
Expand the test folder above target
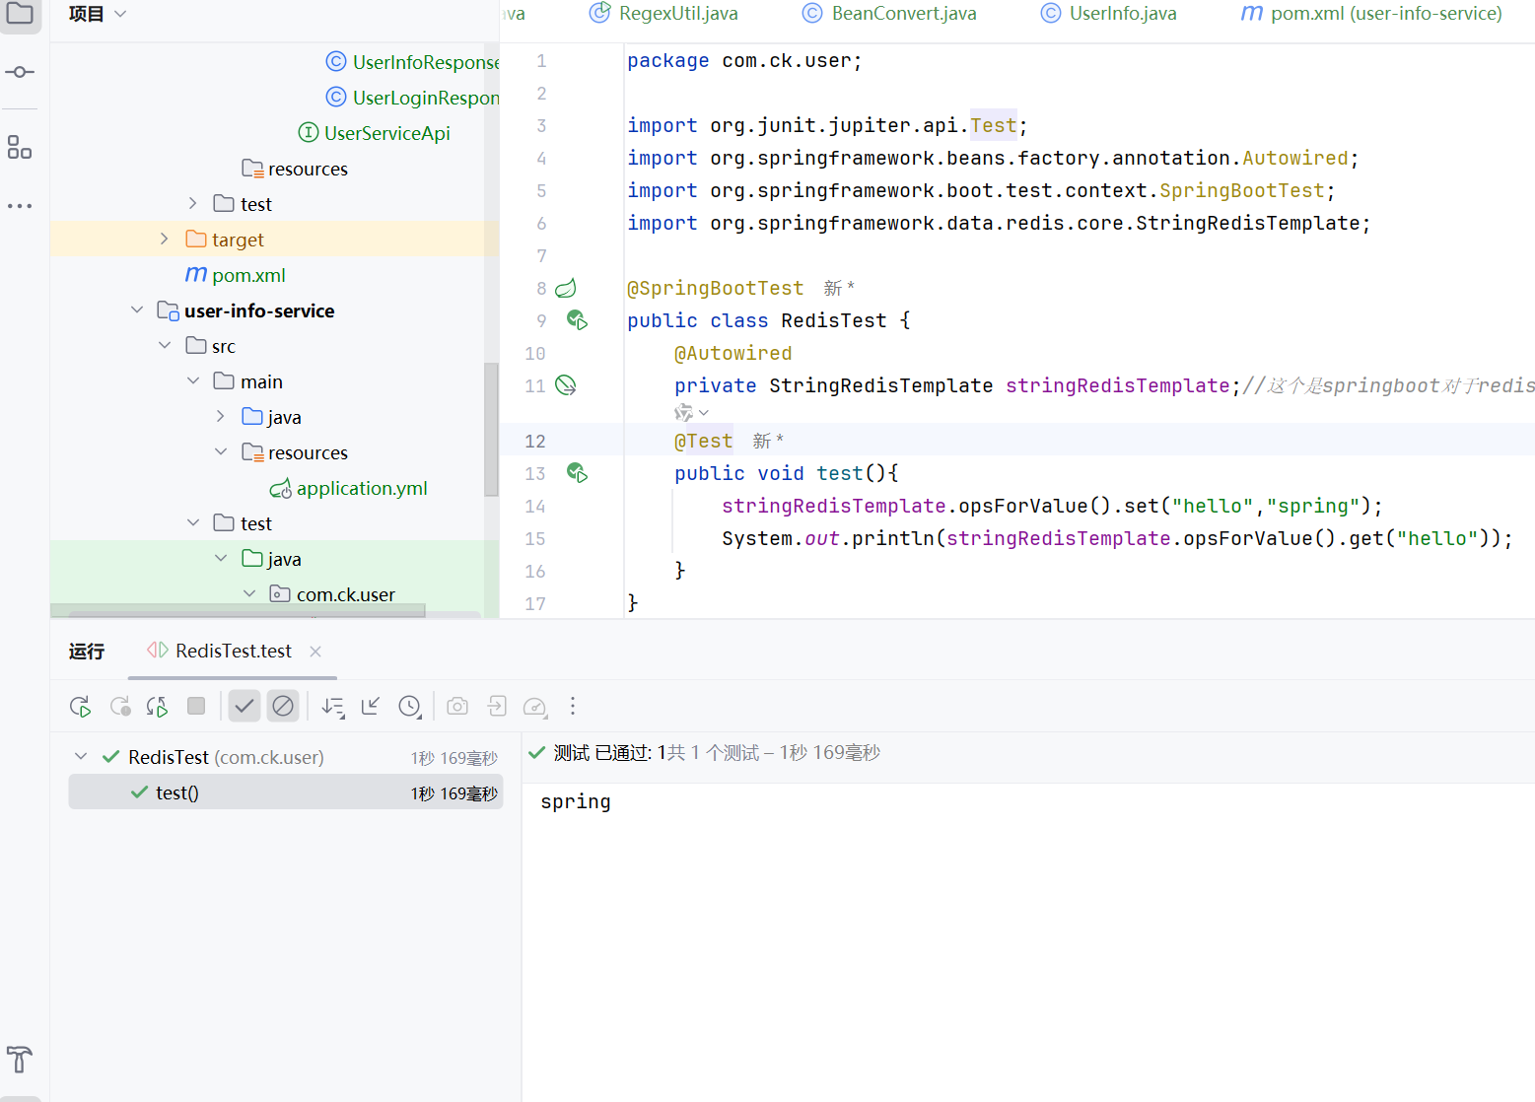(193, 204)
